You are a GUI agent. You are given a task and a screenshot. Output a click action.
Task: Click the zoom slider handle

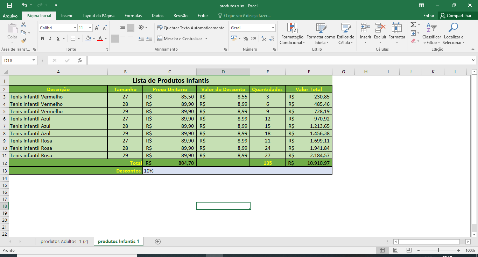[x=438, y=250]
